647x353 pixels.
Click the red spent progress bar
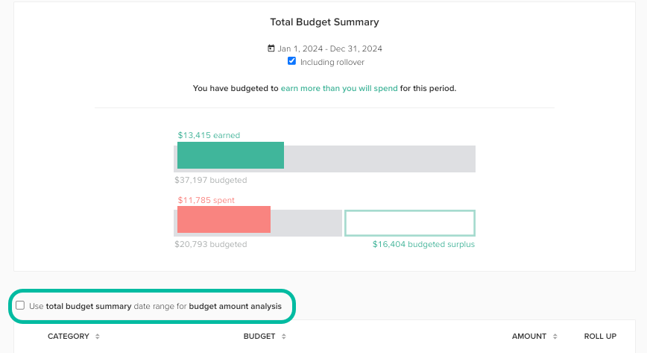(224, 219)
